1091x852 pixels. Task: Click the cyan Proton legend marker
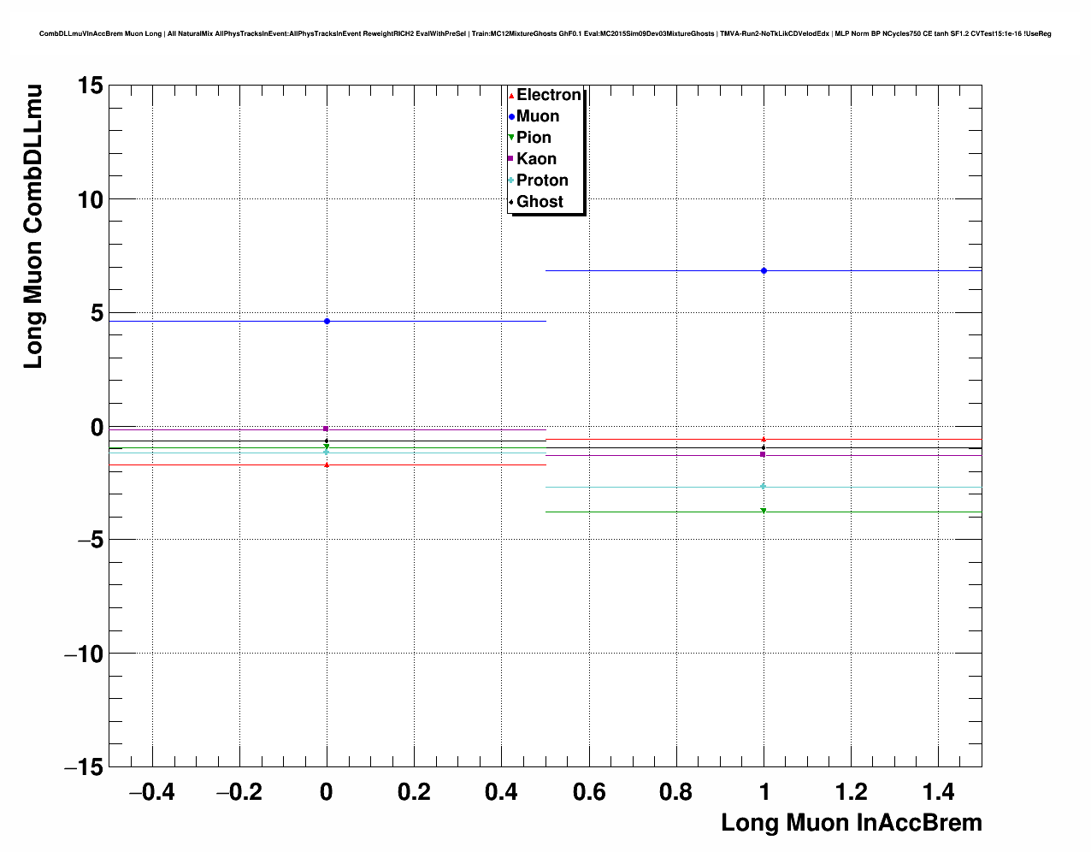(x=511, y=180)
